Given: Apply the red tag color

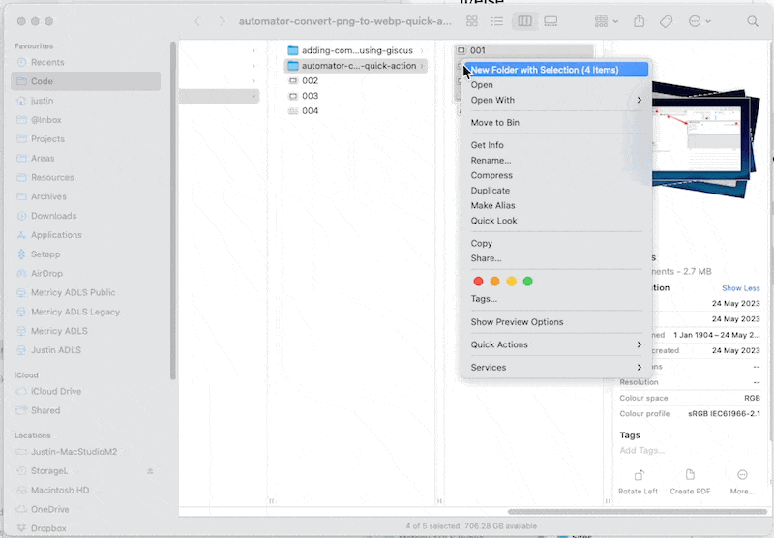Looking at the screenshot, I should (478, 282).
